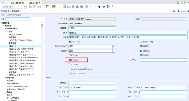Enable the 外貨科目 checkbox

[70, 65]
